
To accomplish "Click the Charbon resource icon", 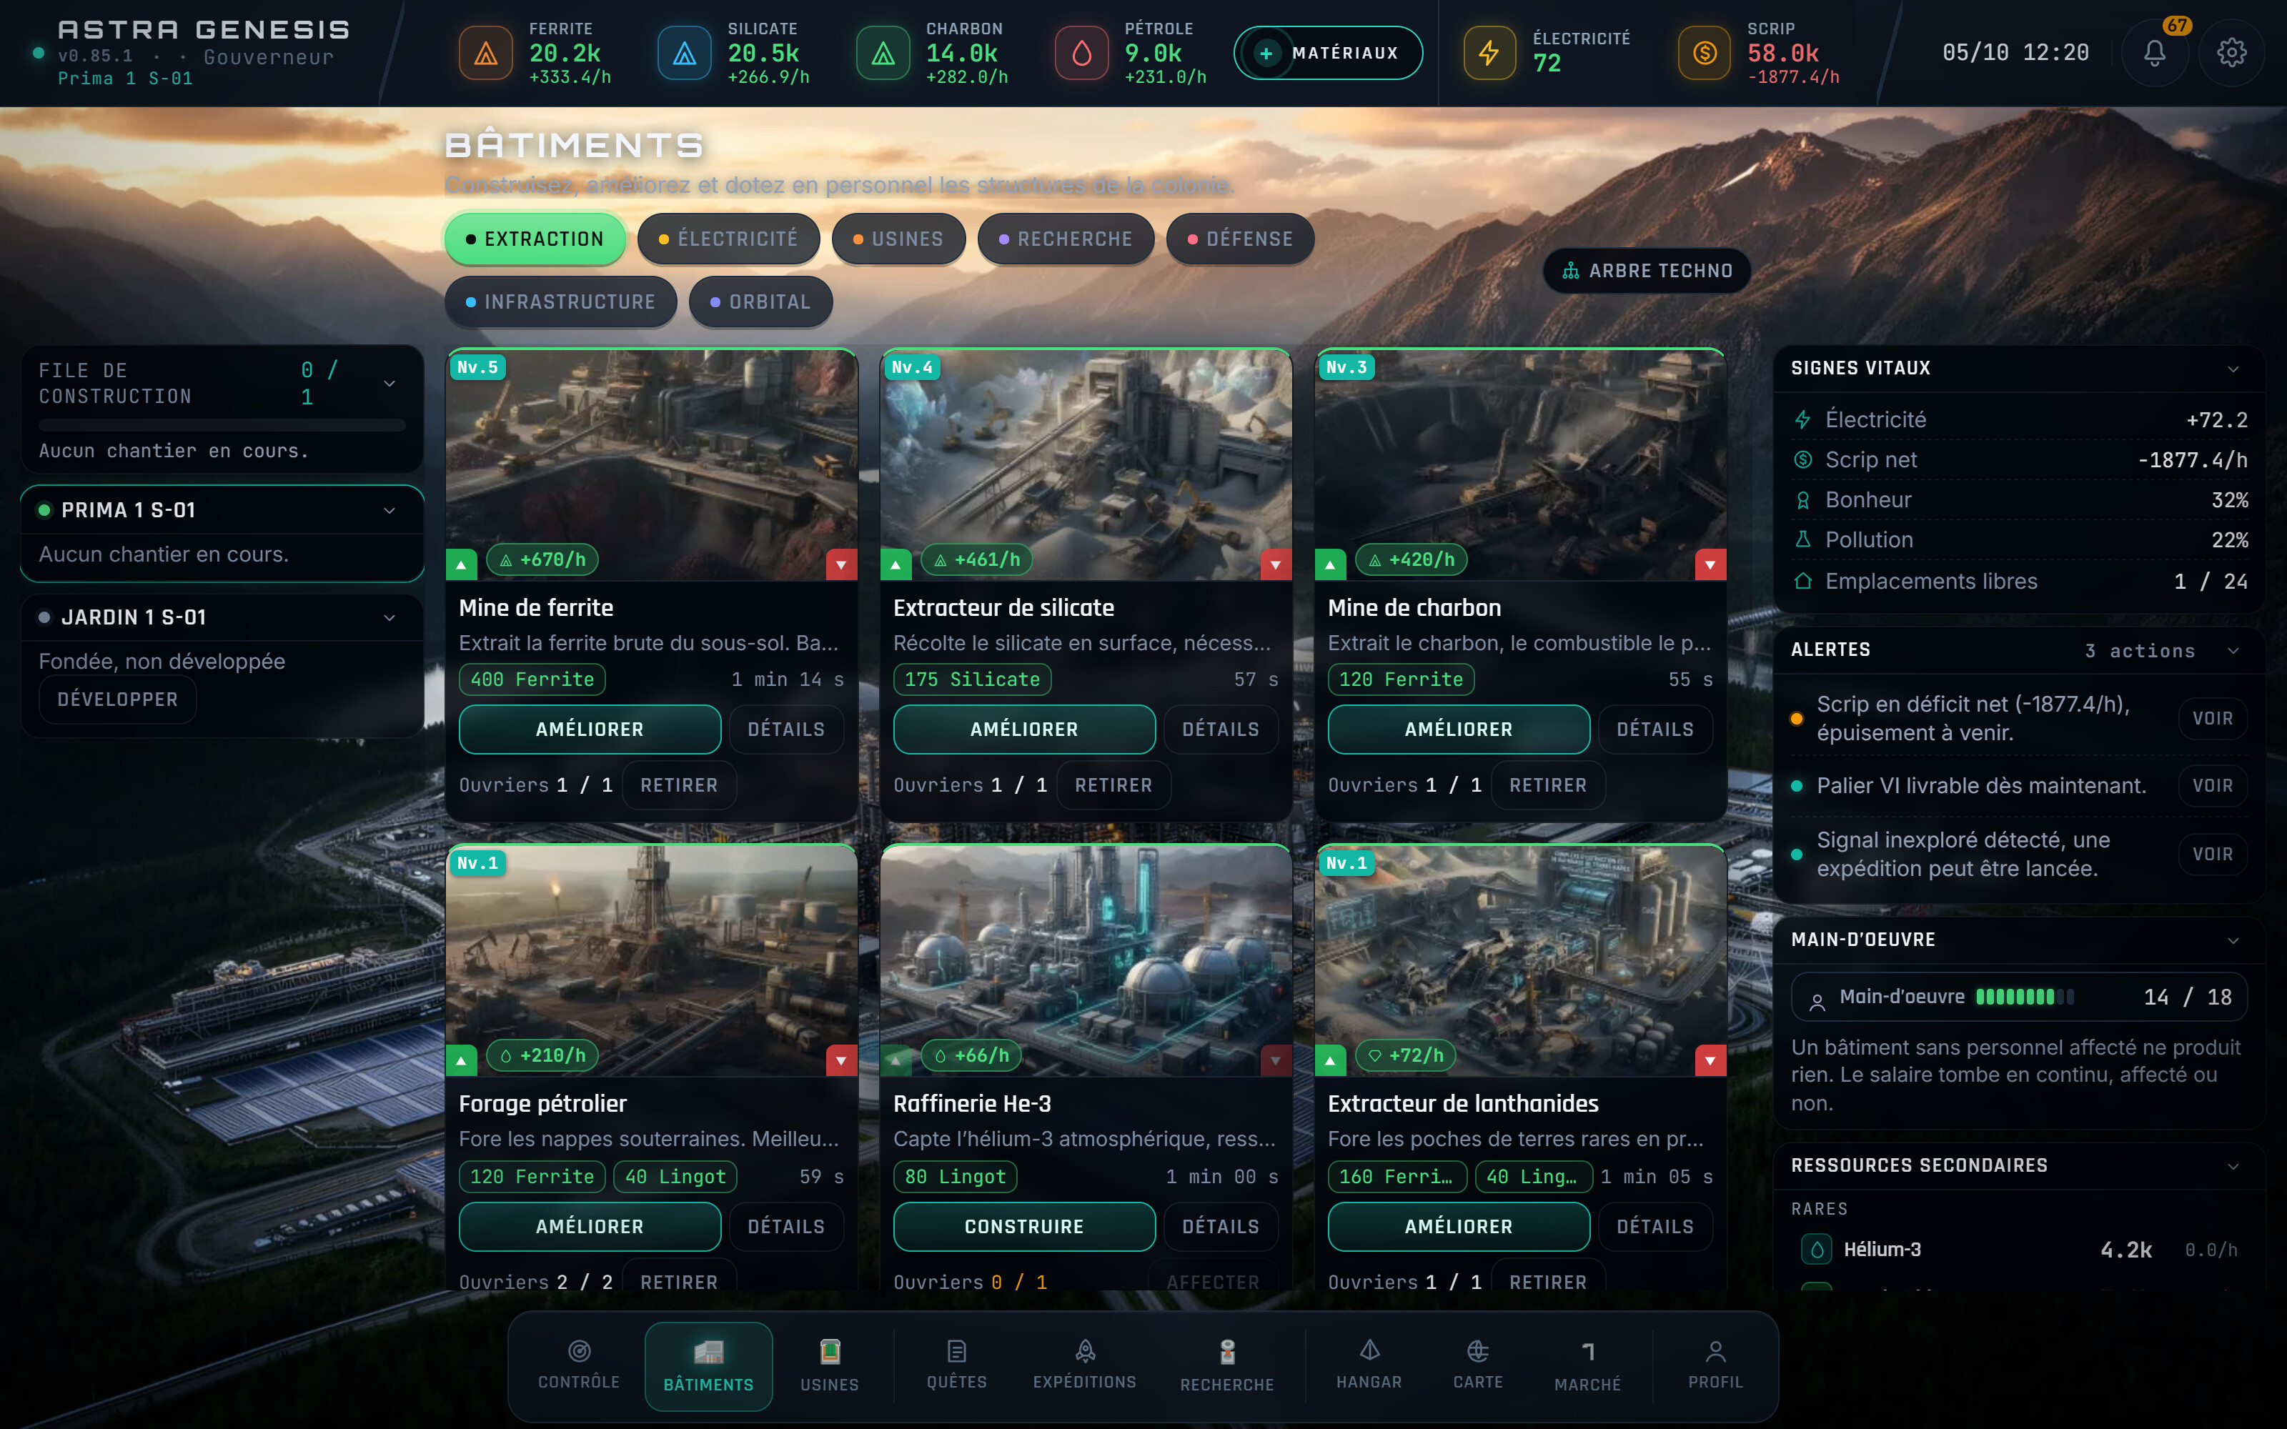I will (x=883, y=53).
